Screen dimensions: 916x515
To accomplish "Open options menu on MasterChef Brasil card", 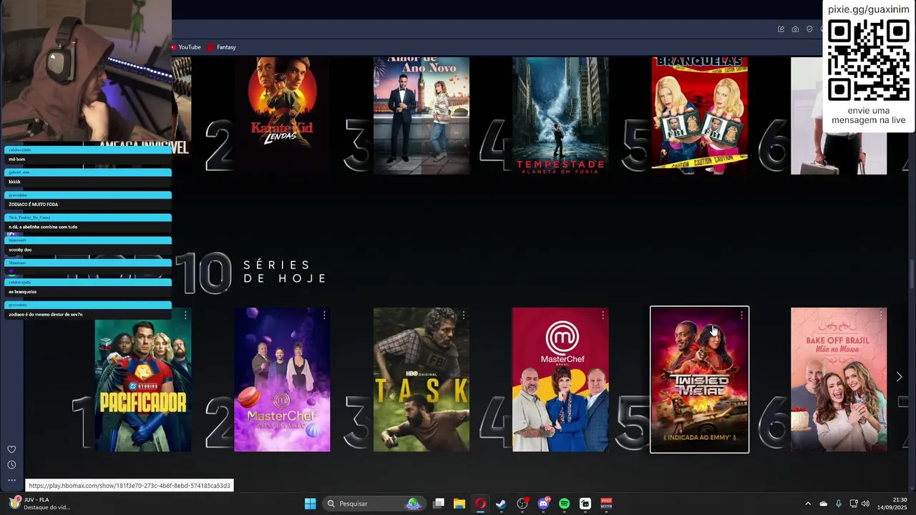I will pos(603,315).
